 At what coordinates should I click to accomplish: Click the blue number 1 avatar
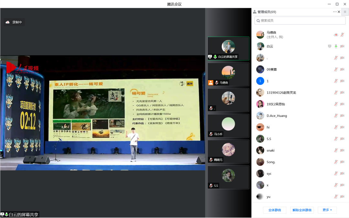click(260, 81)
